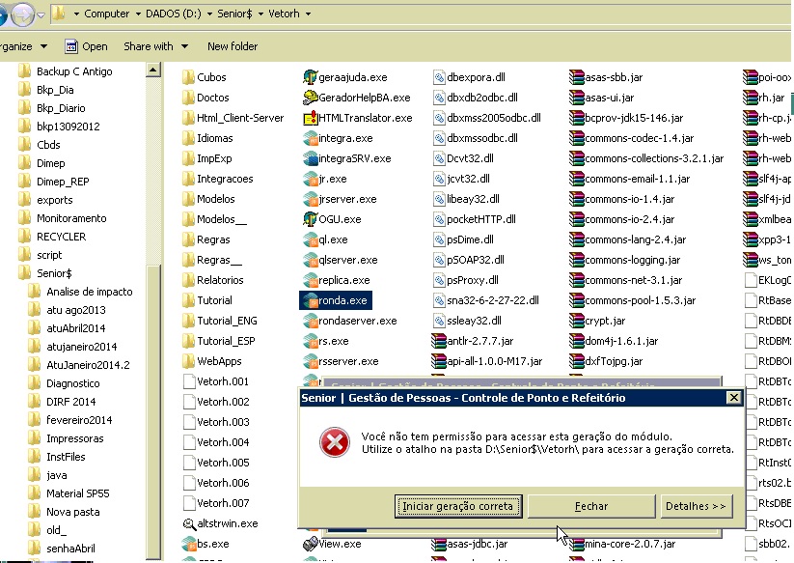Click DADOS (D:) in address breadcrumb
Screen dimensions: 794x563
click(174, 14)
